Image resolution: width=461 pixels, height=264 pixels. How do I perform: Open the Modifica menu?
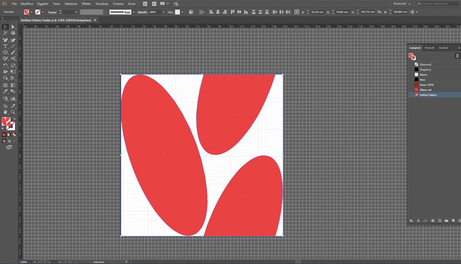(x=27, y=4)
